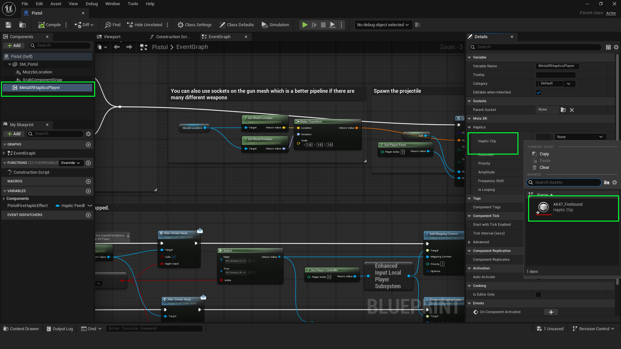Select MetaXRHapticsPlayer component

47,88
